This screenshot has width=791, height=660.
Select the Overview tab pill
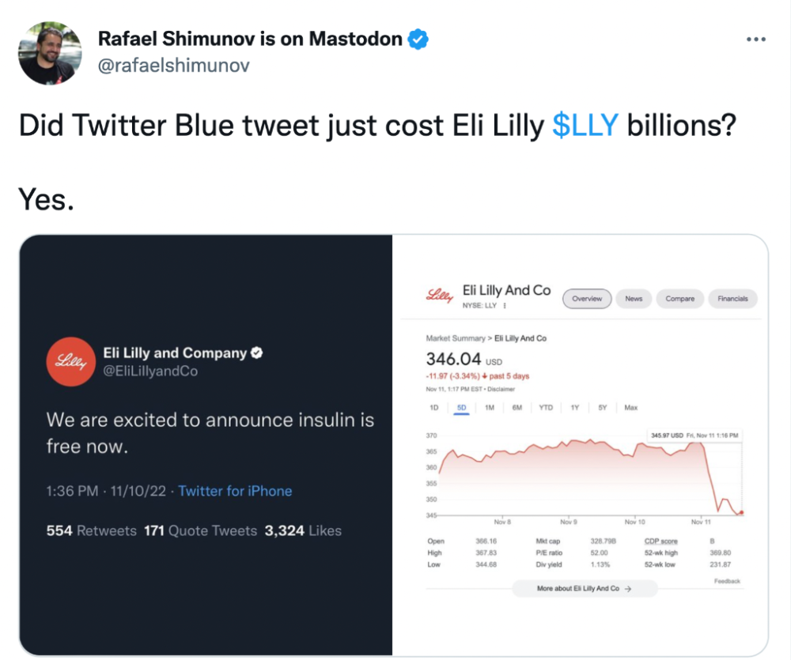pyautogui.click(x=587, y=299)
